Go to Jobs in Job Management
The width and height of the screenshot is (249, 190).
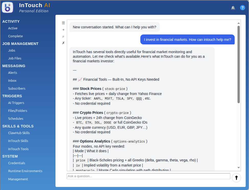pos(12,50)
